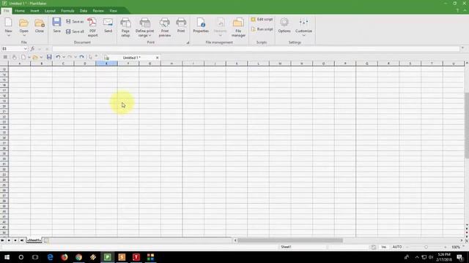Click the Undo arrow icon

point(58,57)
